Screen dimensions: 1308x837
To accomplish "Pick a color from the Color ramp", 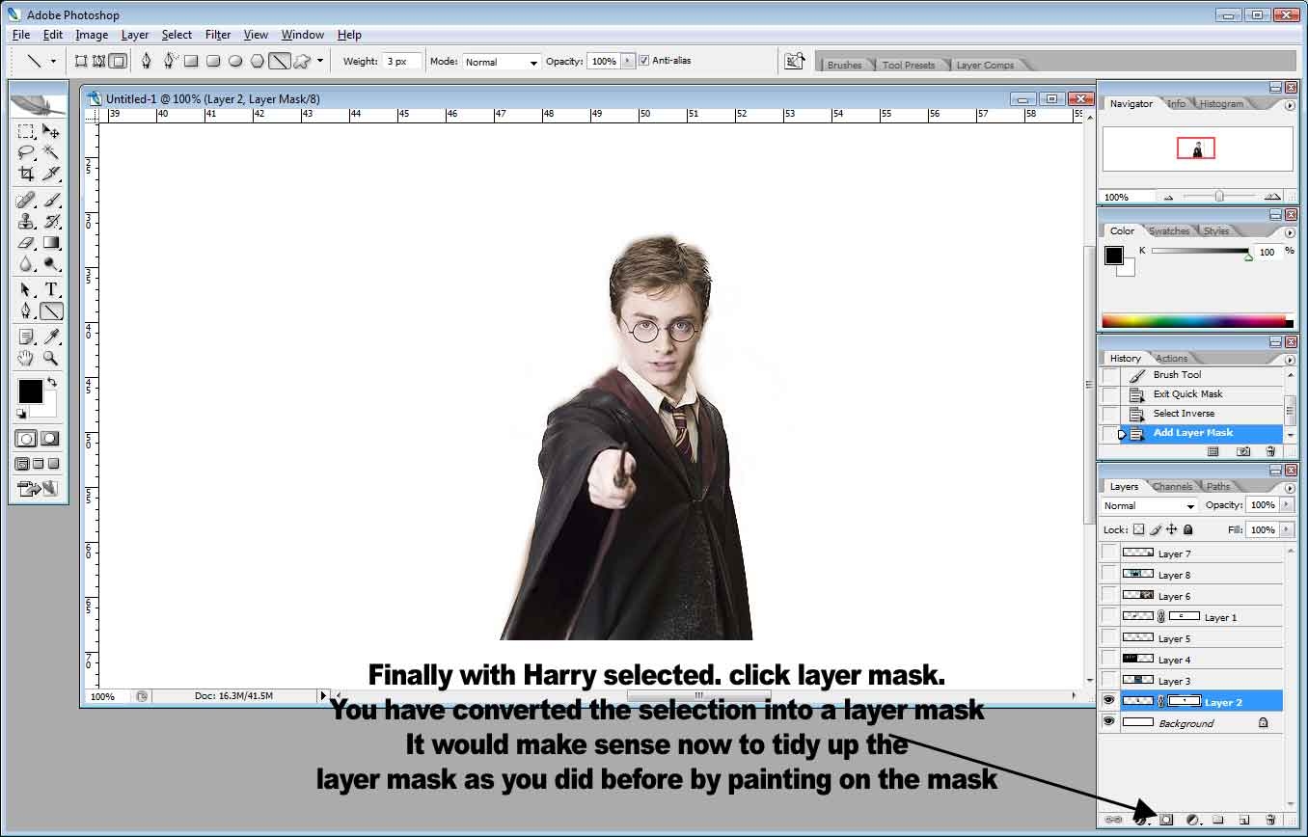I will point(1193,321).
